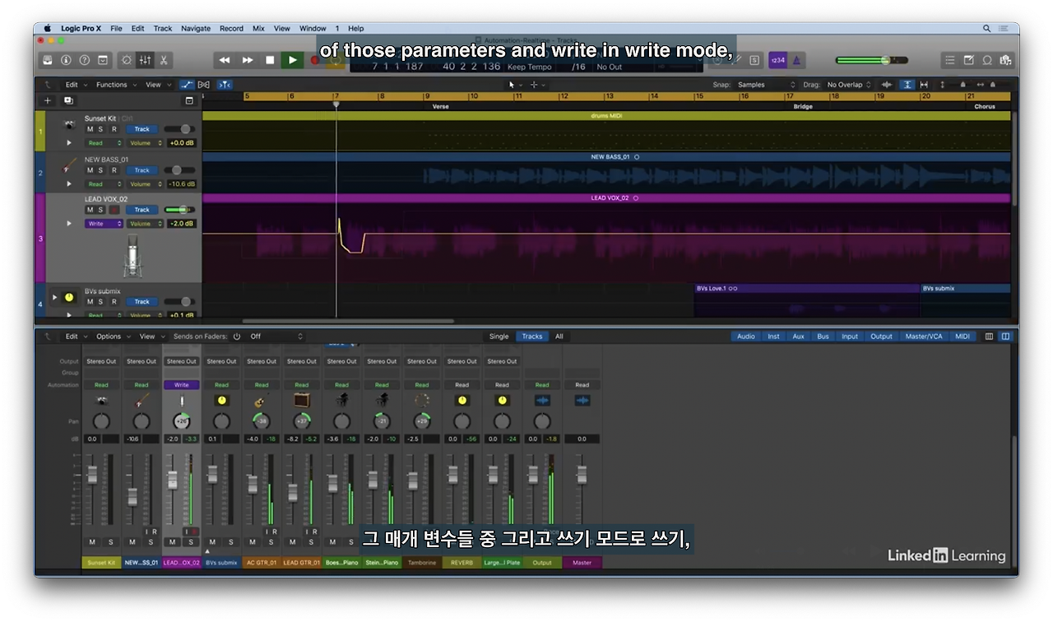Viewport: 1053px width, 622px height.
Task: Open the Inspector info icon
Action: click(x=66, y=60)
